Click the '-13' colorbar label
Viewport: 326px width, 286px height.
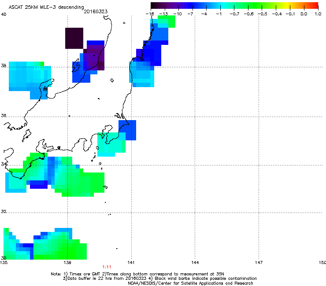(x=163, y=14)
